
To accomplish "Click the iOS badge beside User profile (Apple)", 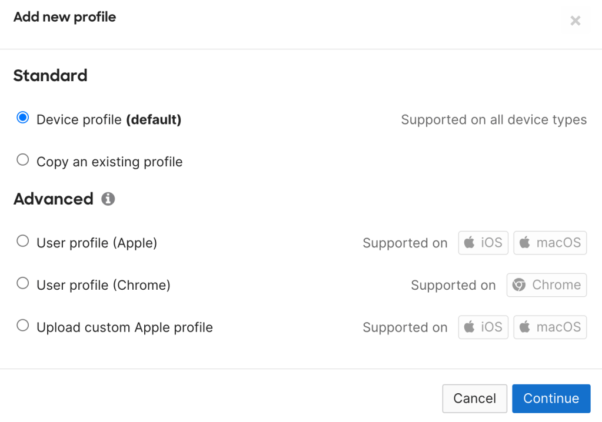I will 483,243.
